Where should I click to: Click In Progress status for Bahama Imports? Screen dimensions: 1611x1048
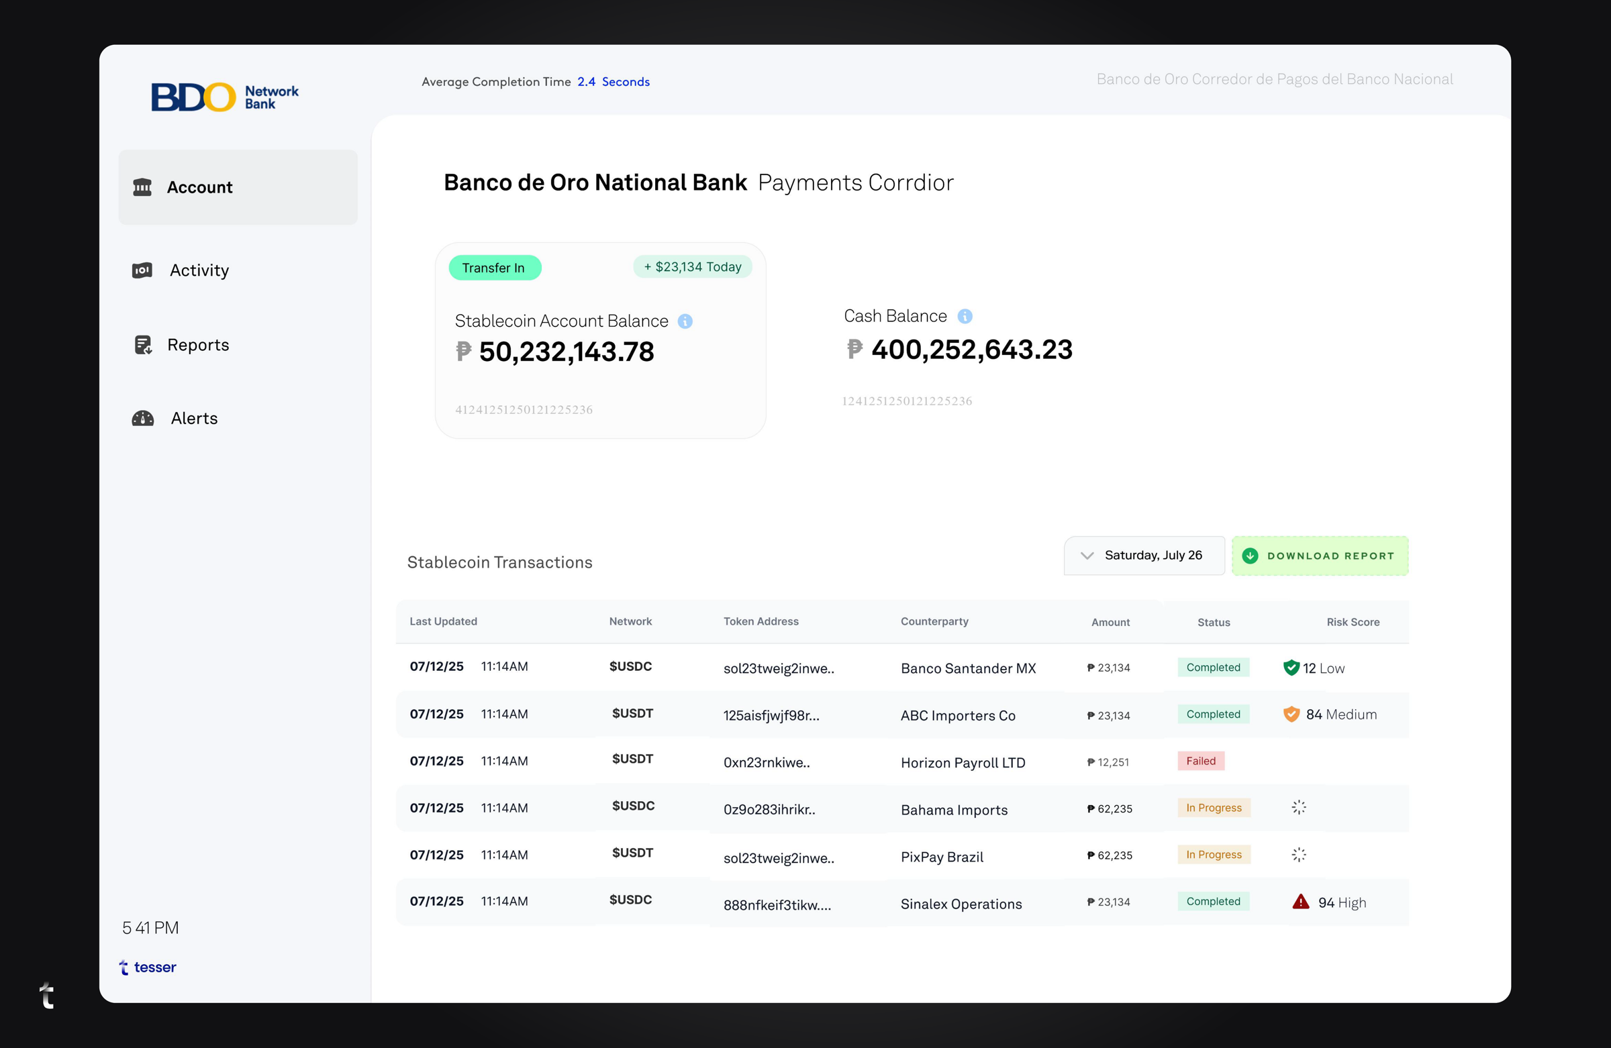pos(1214,808)
